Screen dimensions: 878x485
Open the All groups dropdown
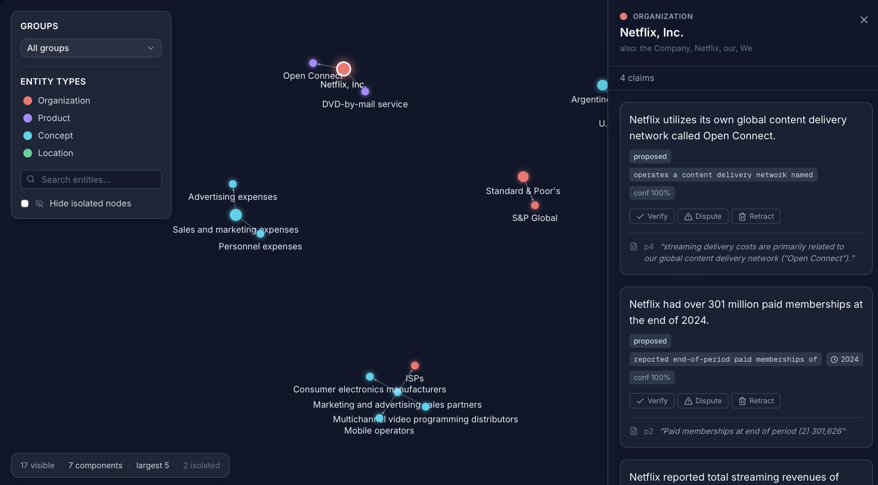coord(91,48)
